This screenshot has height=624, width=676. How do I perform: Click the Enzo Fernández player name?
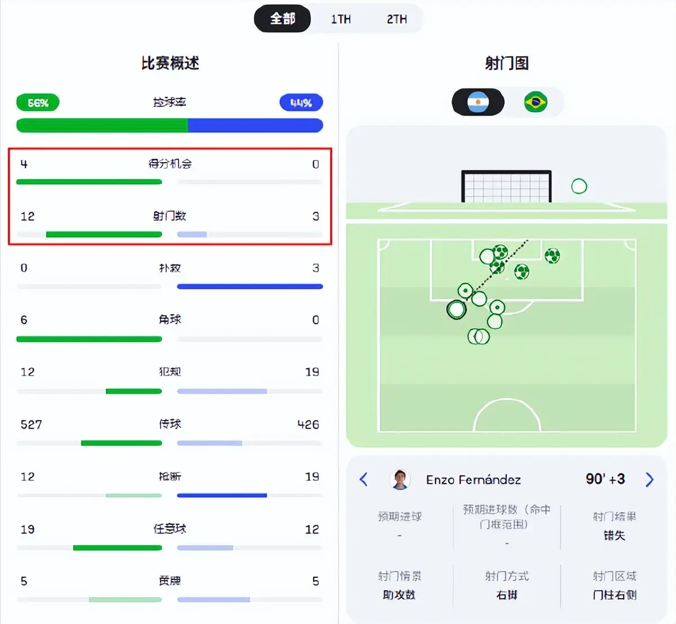click(473, 480)
